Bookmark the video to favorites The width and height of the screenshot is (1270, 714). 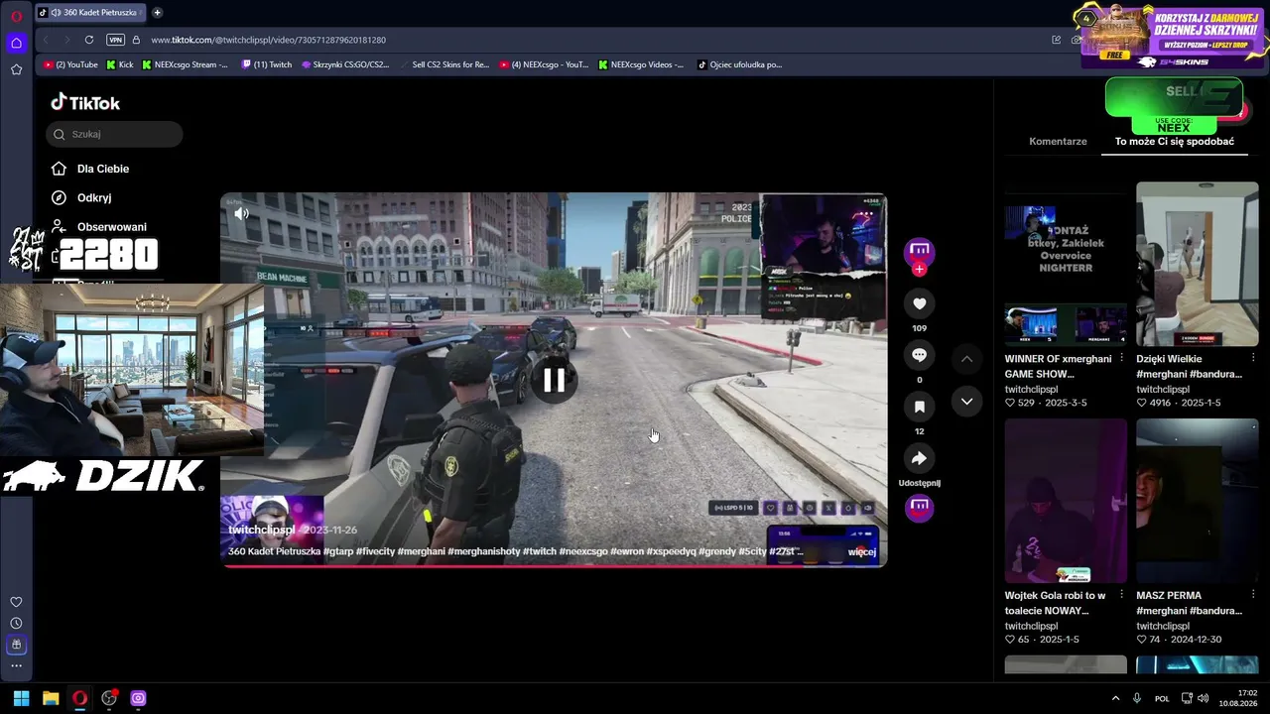pos(919,407)
